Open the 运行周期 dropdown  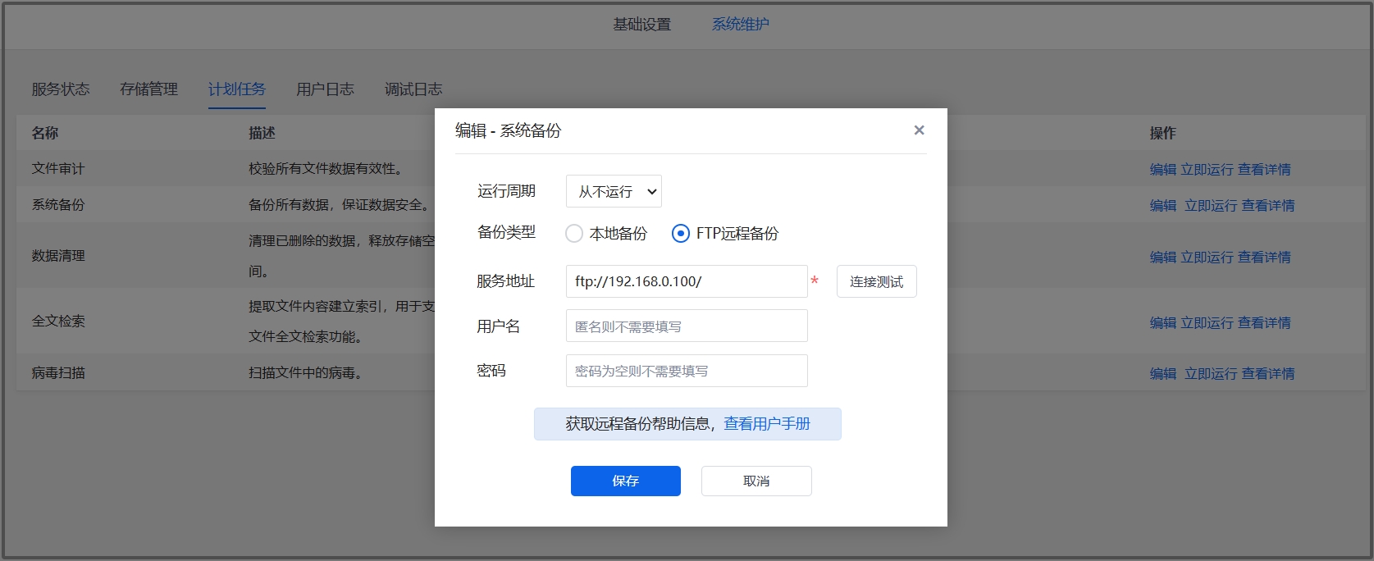[614, 191]
